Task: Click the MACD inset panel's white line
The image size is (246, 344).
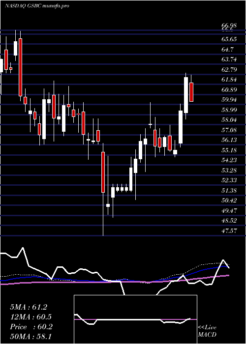Action: coord(133,320)
